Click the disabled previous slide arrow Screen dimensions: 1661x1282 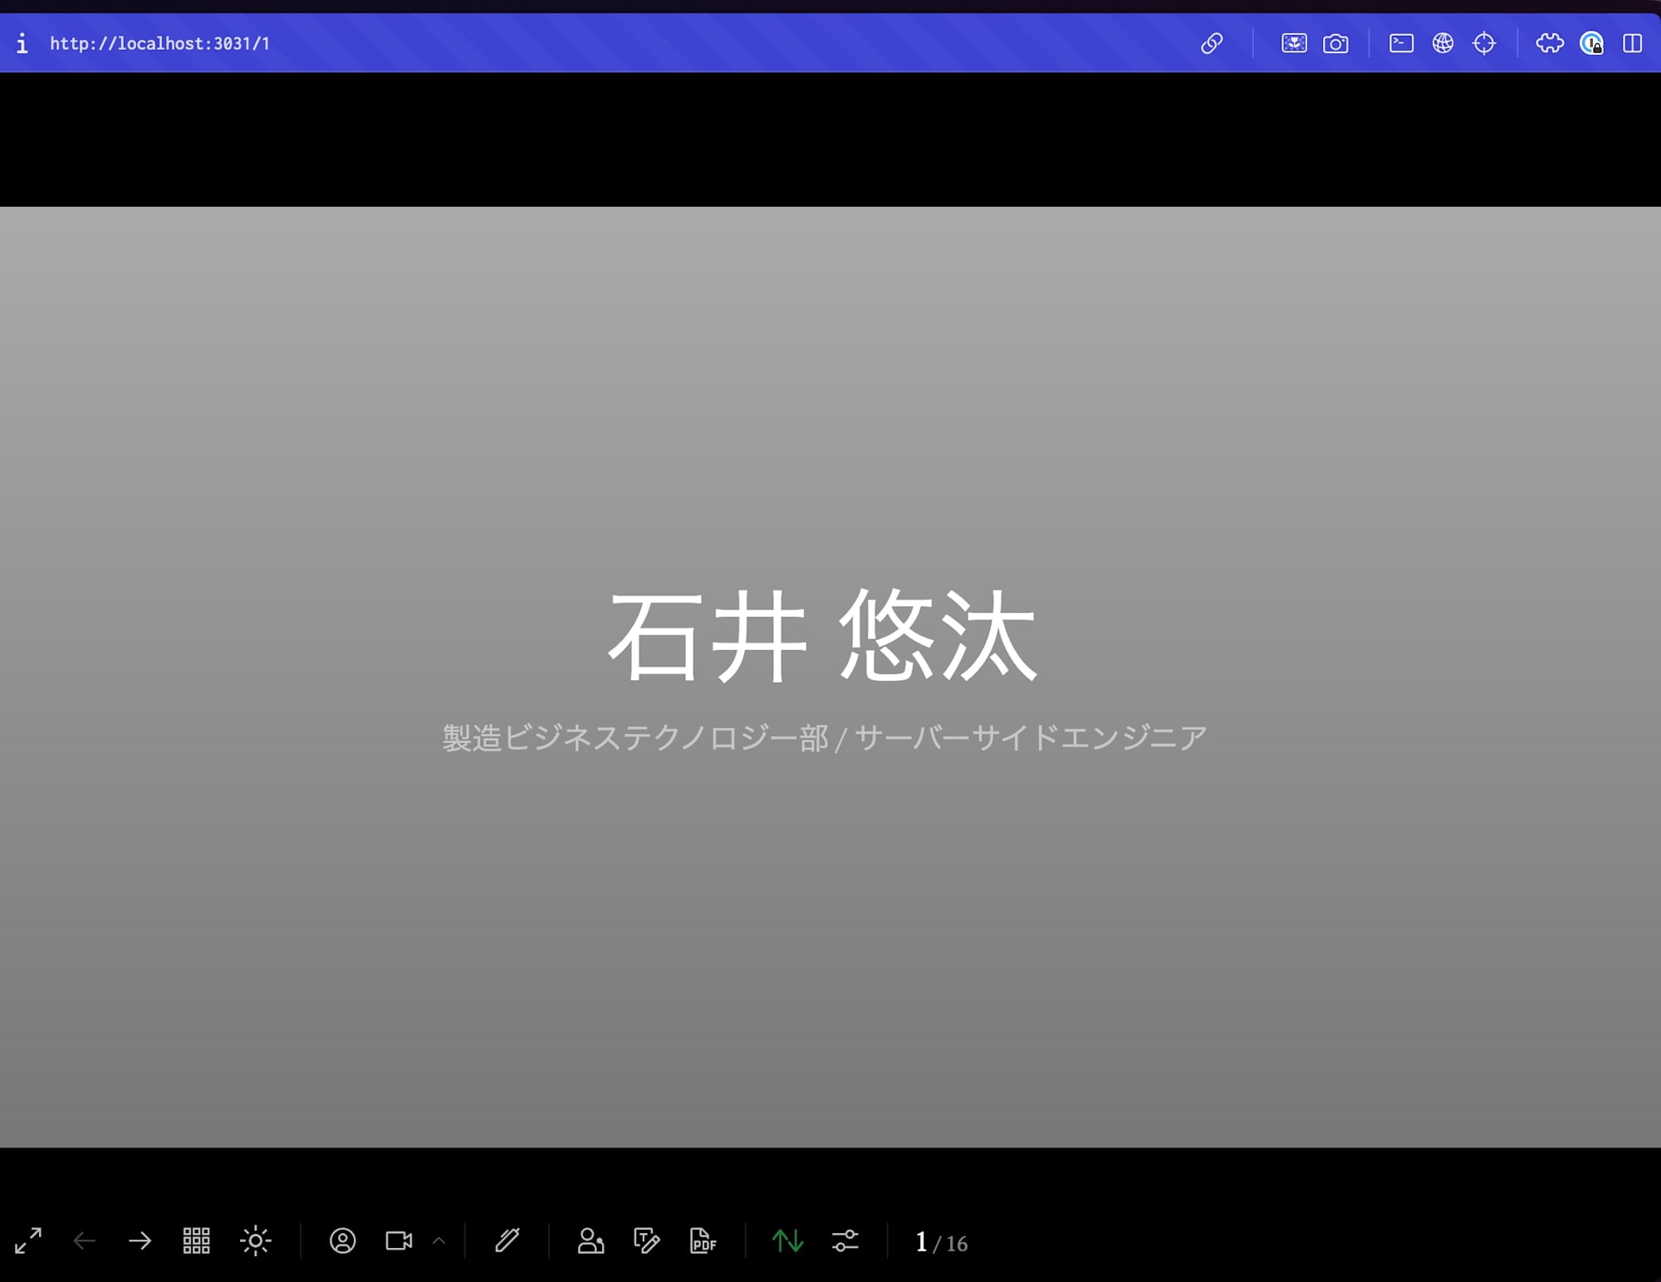pos(85,1241)
